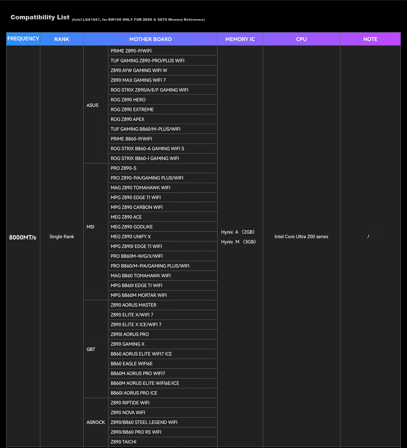Select TUF GAMING Z890-PRO/PLUS WIFI row
407x448 pixels.
click(163, 60)
